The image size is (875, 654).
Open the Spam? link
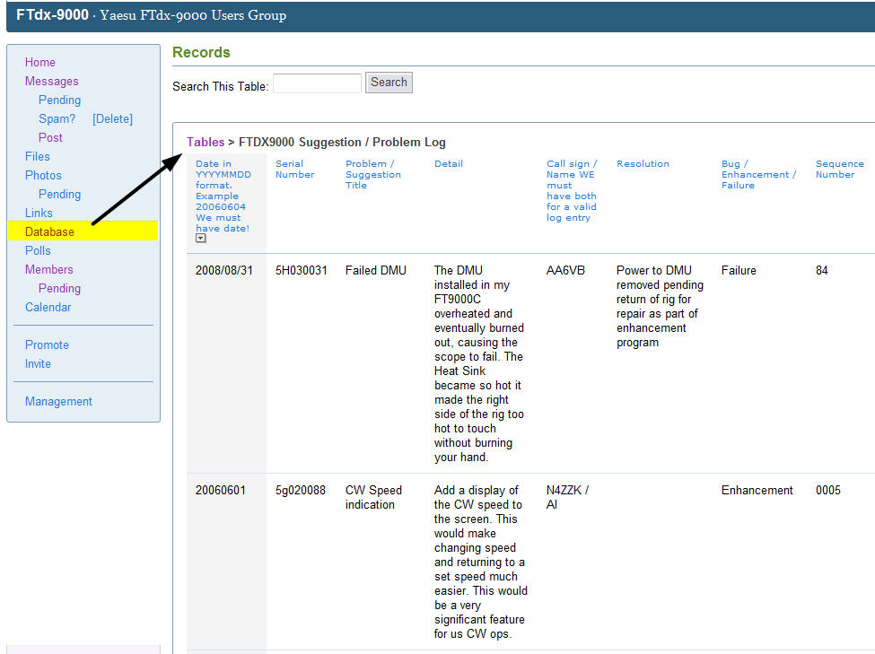[x=57, y=118]
